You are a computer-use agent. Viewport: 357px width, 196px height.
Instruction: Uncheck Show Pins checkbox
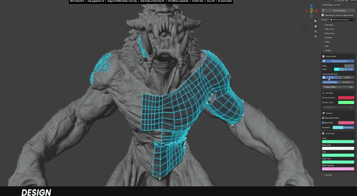323,123
